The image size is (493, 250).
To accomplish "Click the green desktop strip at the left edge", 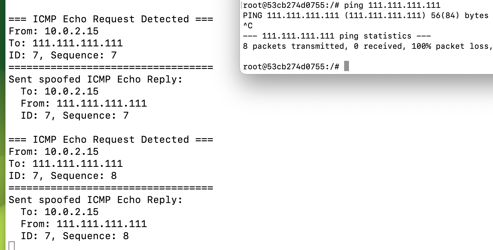I will 2,120.
